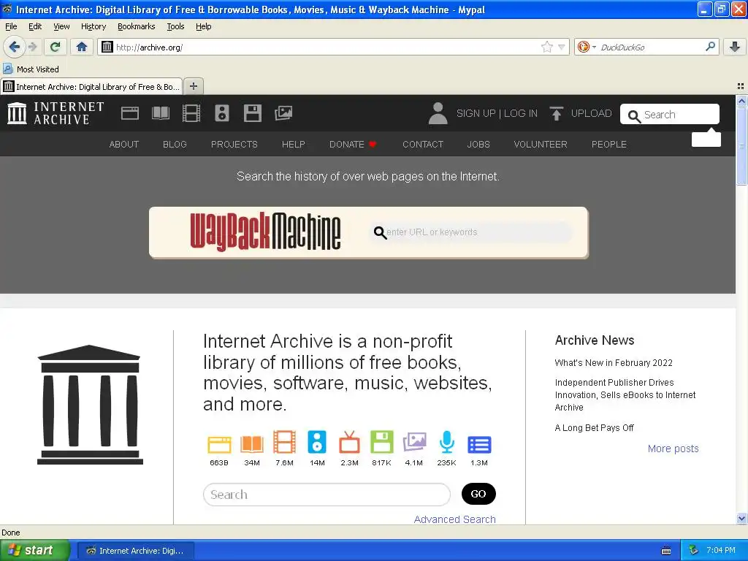Focus the Wayback Machine URL or keywords field

coord(473,232)
